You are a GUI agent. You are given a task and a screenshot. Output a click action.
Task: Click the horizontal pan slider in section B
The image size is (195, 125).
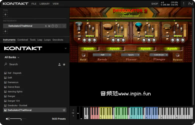point(108,36)
